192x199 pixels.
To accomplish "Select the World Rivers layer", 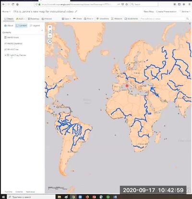I will pos(13,37).
